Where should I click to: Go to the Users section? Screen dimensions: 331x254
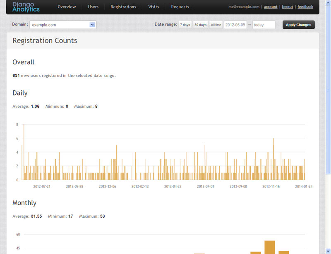coord(93,7)
